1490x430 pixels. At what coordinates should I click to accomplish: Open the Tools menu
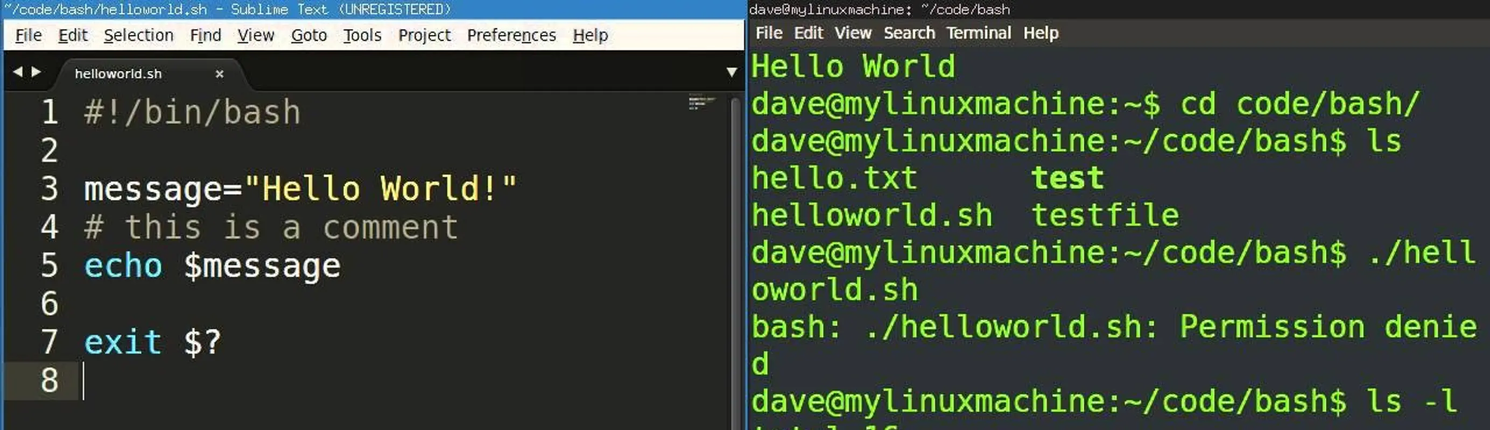tap(362, 35)
